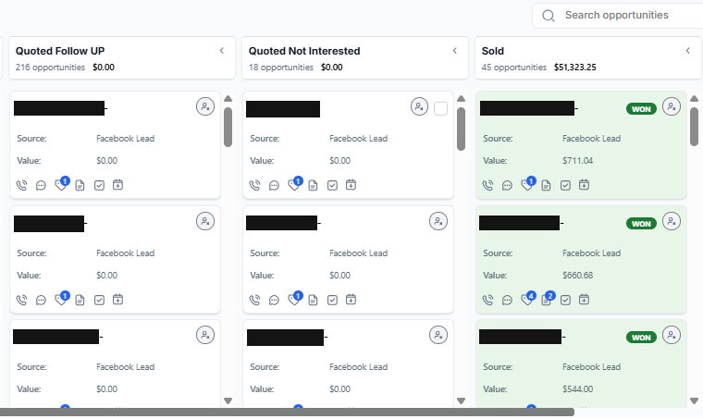Click the WON badge on the $660.68 card
Viewport: 703px width, 419px height.
(x=641, y=224)
